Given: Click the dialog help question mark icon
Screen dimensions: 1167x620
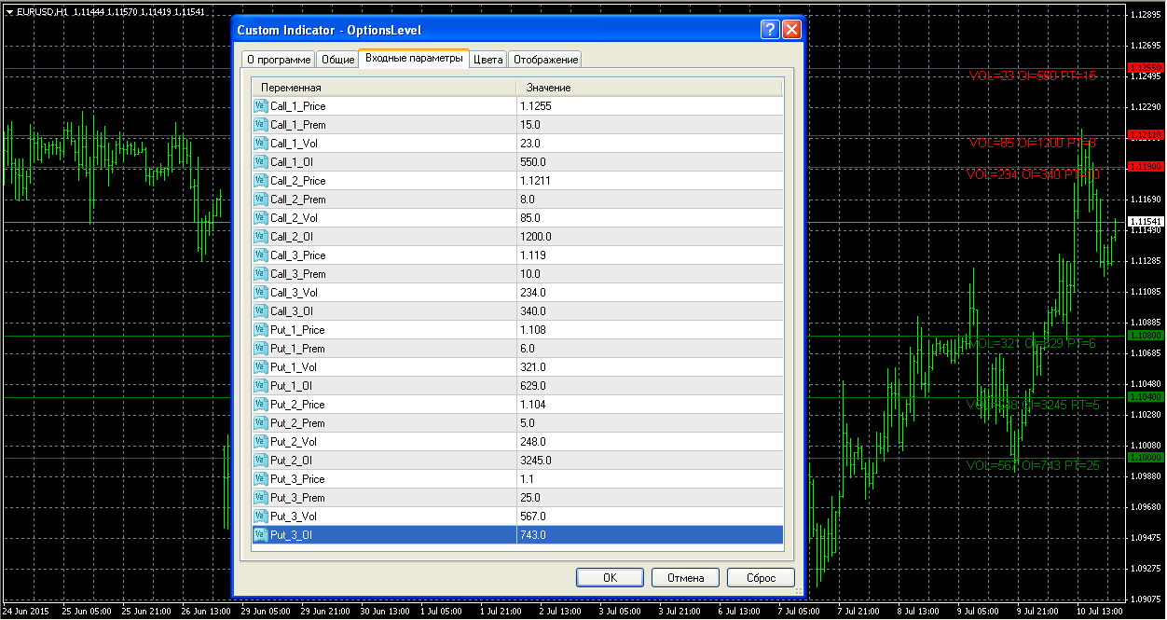Looking at the screenshot, I should pyautogui.click(x=770, y=30).
